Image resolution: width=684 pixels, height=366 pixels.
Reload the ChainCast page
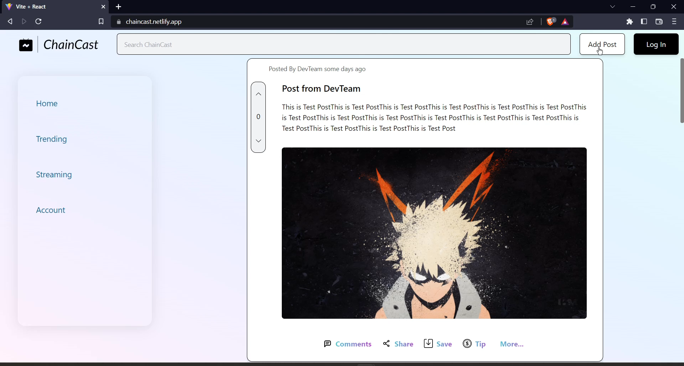[x=38, y=22]
